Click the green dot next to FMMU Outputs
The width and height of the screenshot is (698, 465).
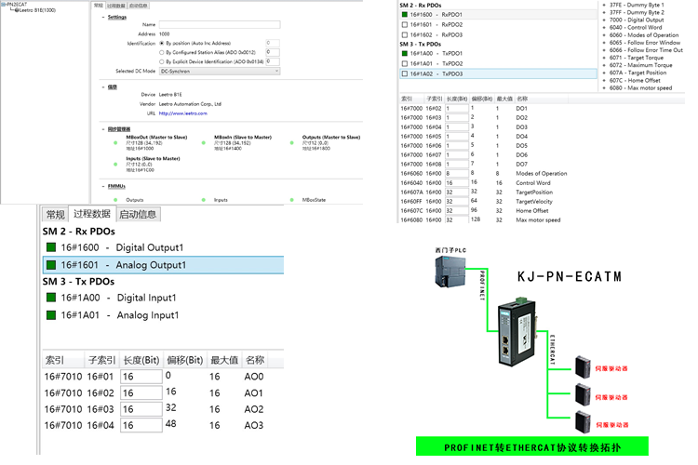click(x=115, y=200)
